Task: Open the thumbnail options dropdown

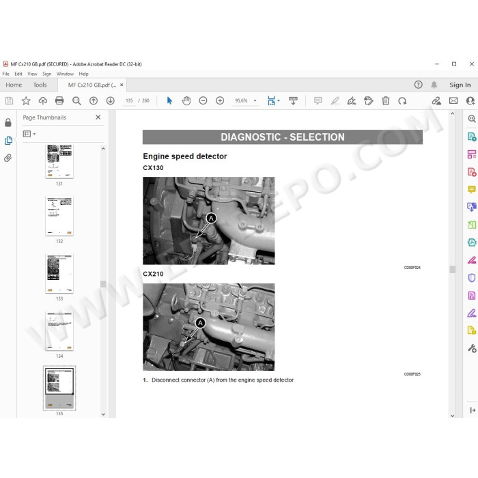Action: (29, 134)
